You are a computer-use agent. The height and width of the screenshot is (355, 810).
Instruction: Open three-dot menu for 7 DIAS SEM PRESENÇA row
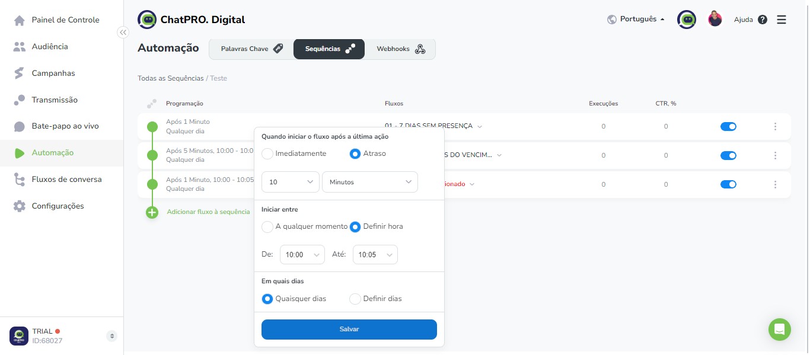(x=775, y=126)
